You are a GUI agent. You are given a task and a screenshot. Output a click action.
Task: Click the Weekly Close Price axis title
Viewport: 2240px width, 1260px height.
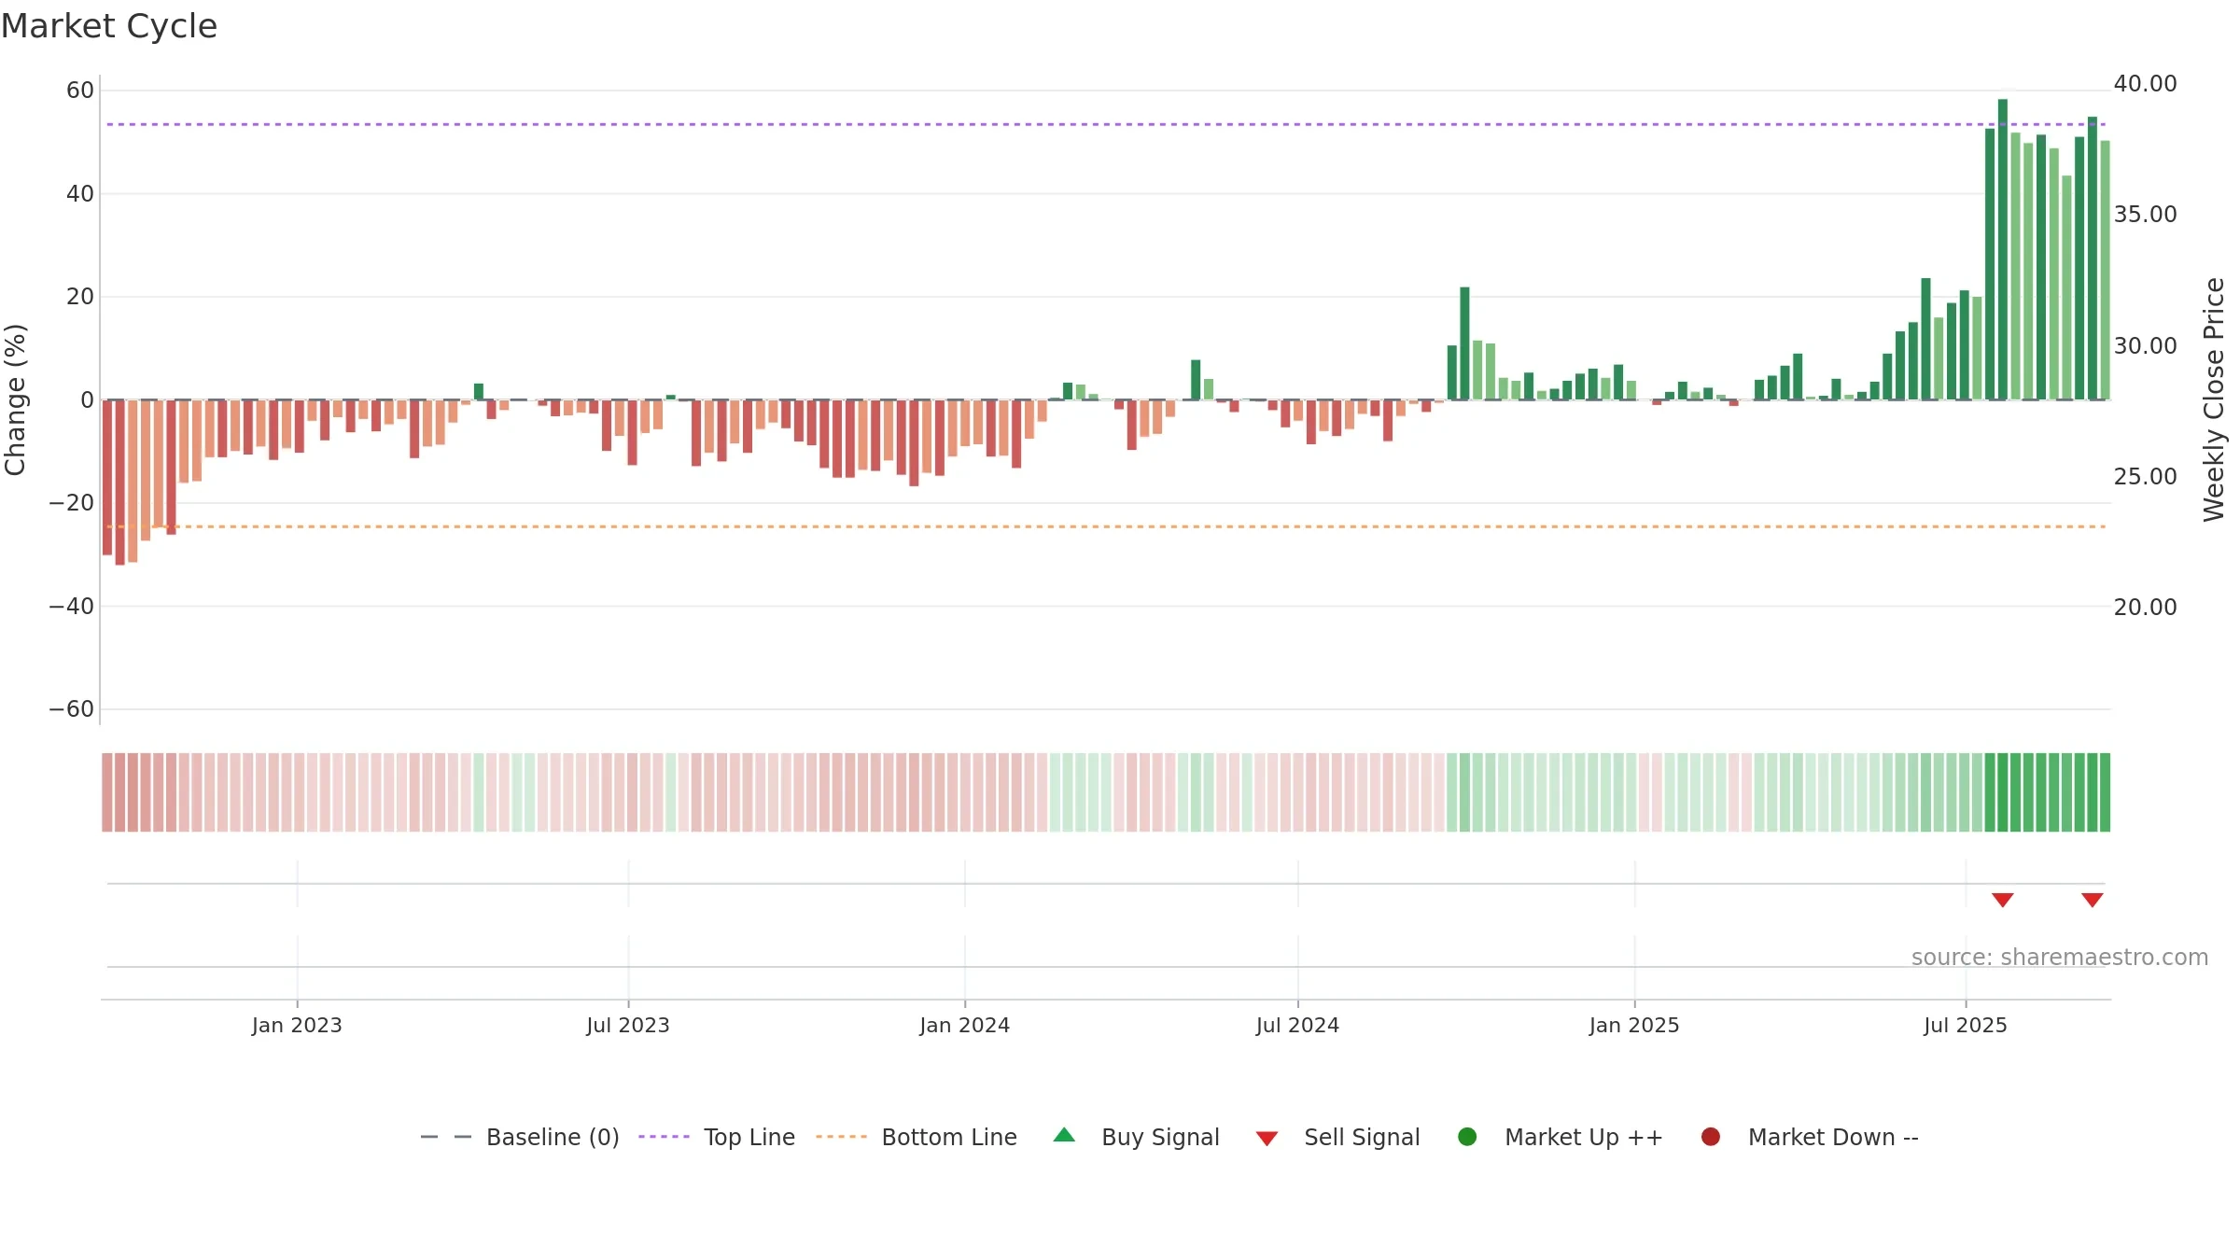pyautogui.click(x=2214, y=399)
